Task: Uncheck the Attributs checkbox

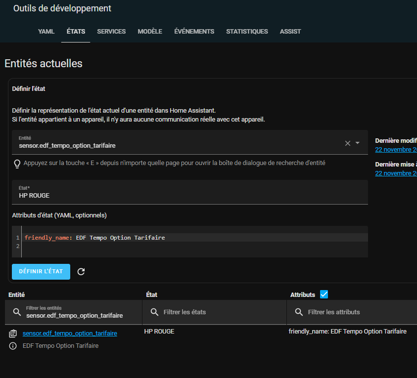Action: click(x=324, y=294)
